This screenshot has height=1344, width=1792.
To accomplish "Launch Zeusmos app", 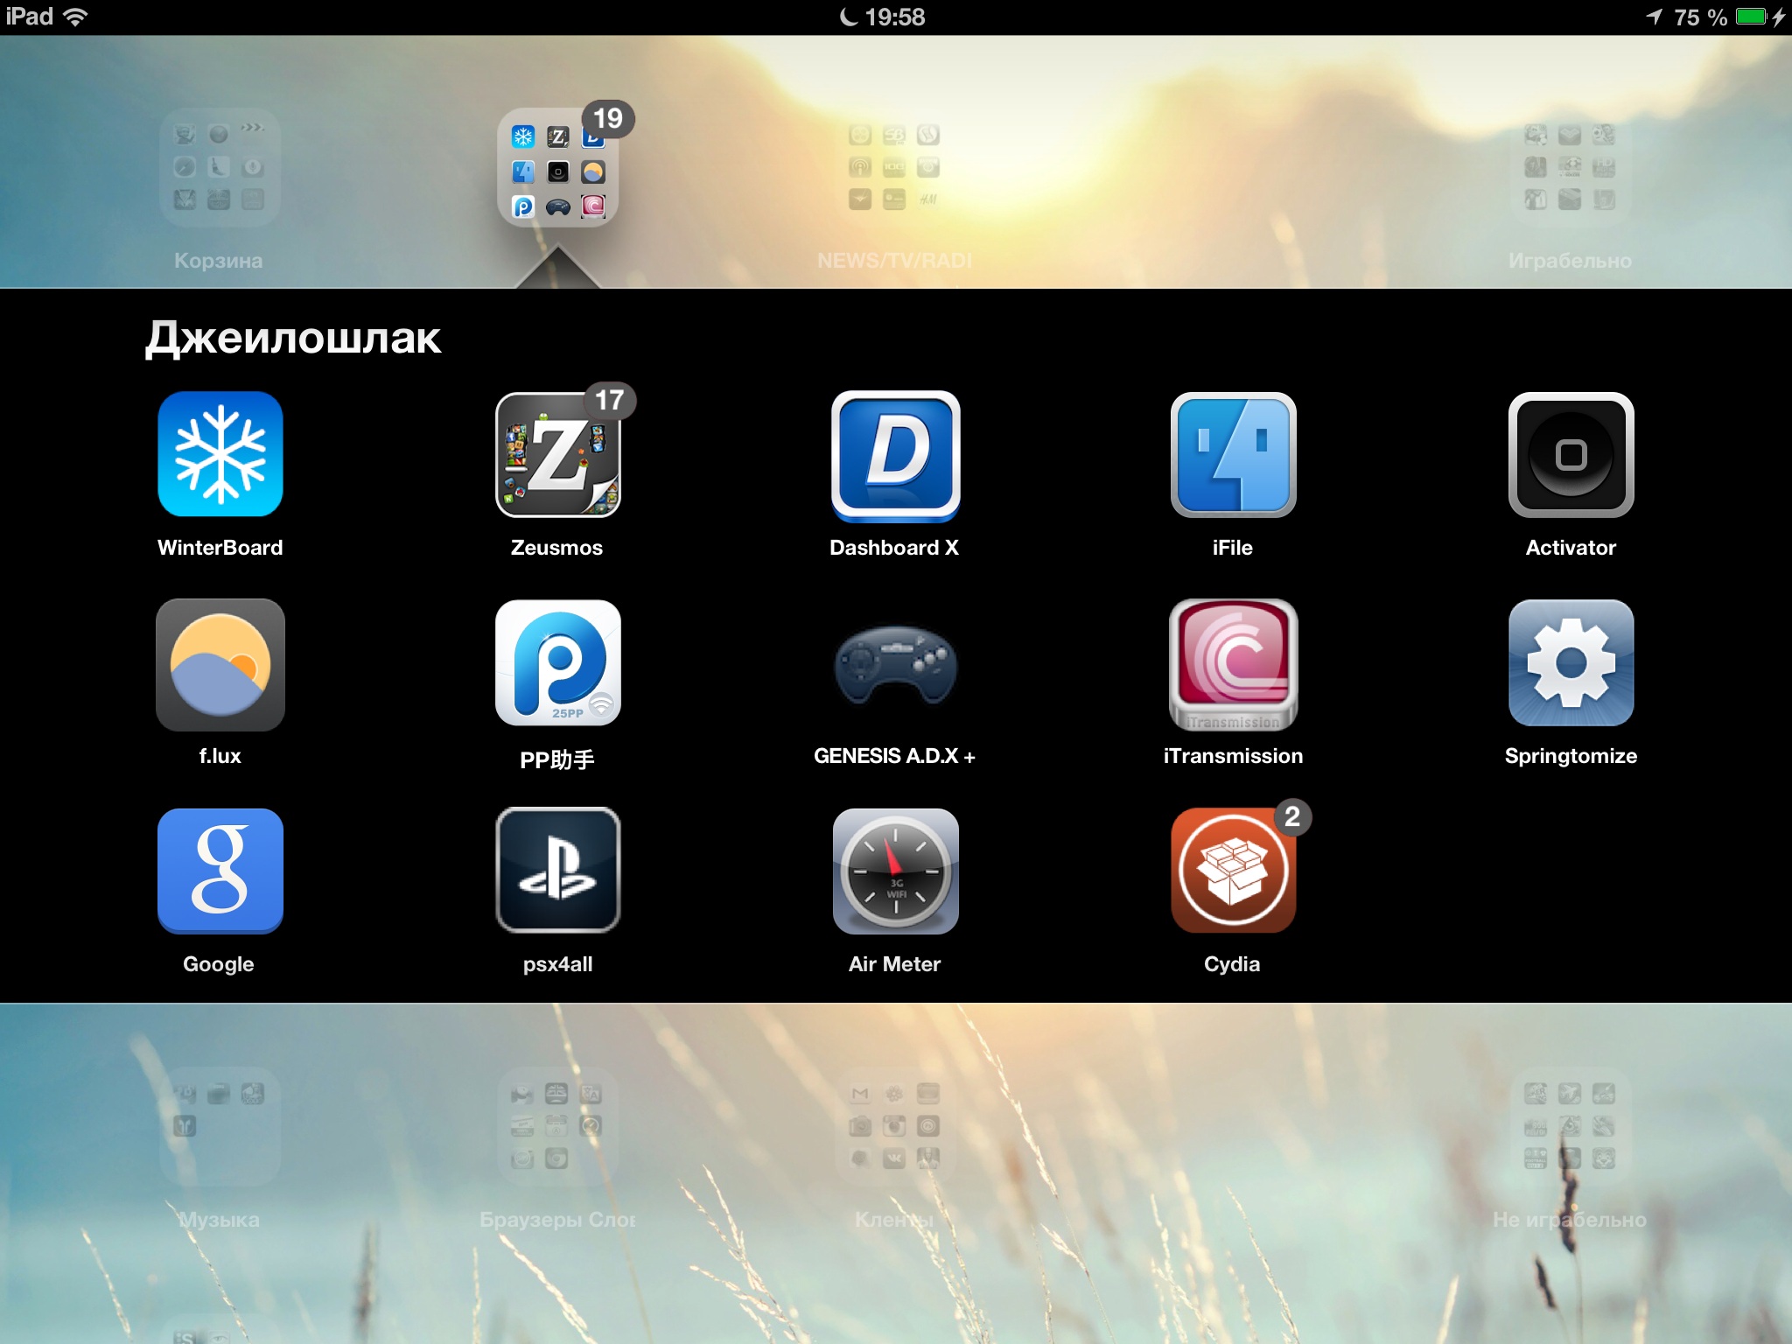I will [x=557, y=454].
